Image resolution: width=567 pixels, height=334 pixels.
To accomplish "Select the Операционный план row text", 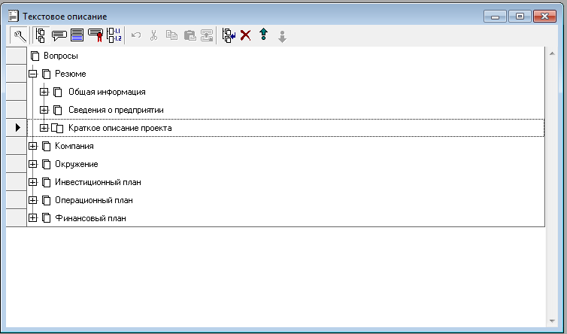I will click(x=94, y=200).
